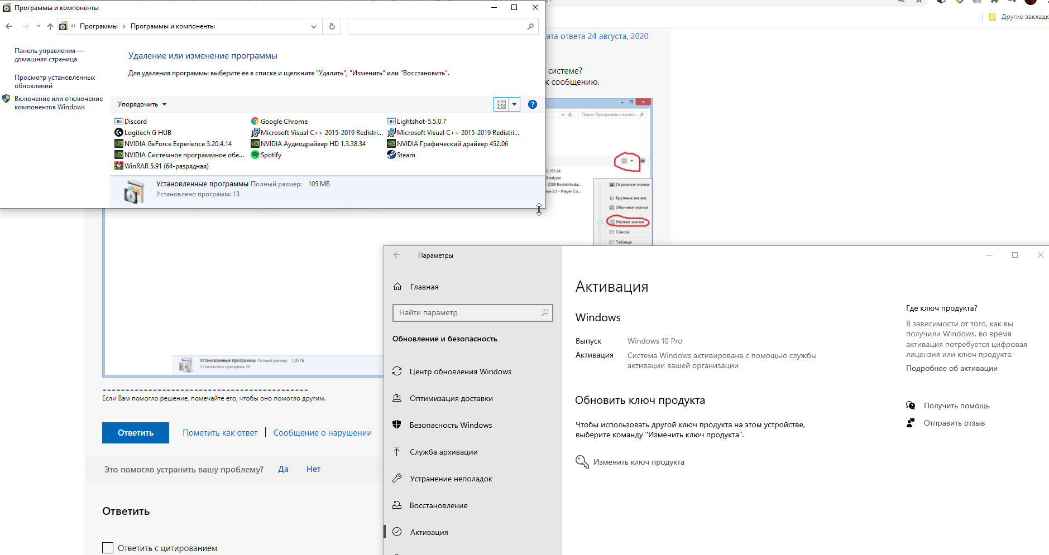Open recent locations dropdown arrow
The image size is (1049, 555).
(39, 26)
